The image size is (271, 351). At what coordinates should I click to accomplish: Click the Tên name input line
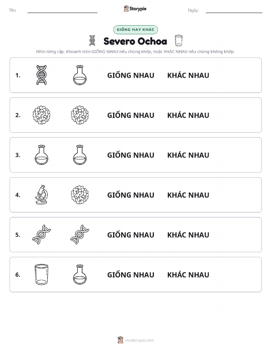pos(62,11)
